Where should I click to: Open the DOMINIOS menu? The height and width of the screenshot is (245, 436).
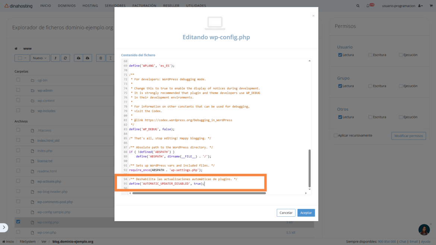tap(67, 6)
